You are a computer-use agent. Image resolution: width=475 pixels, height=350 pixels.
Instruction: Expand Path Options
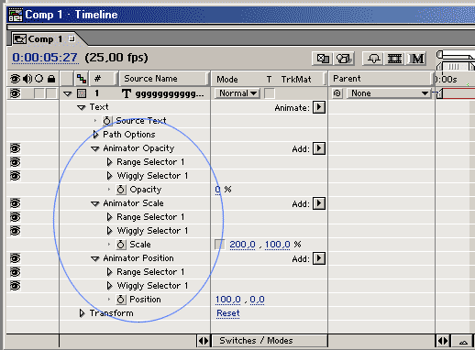click(x=95, y=135)
